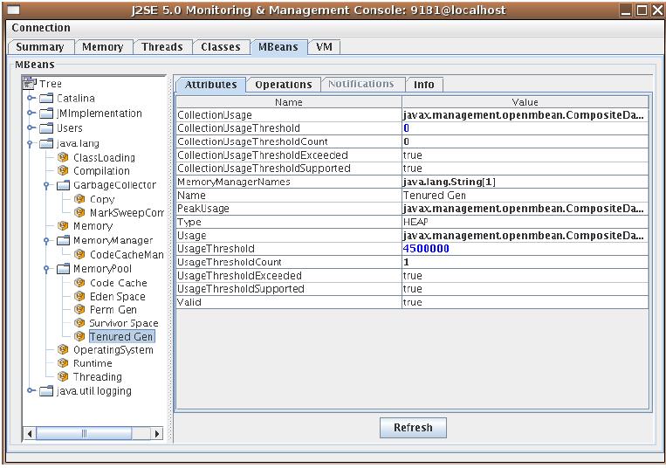Click the Compilation MBean icon

point(63,171)
